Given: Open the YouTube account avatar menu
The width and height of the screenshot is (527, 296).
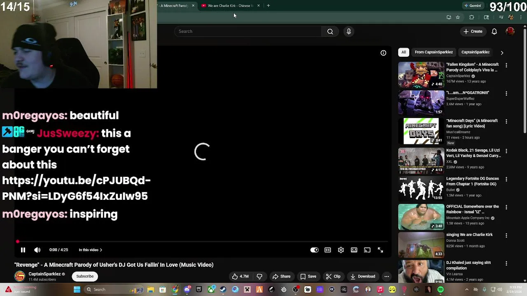Looking at the screenshot, I should (x=510, y=31).
